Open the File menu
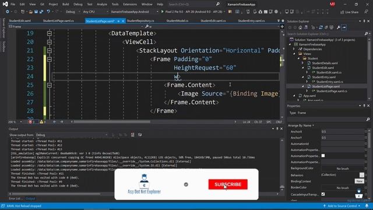The width and height of the screenshot is (373, 210). [x=13, y=4]
